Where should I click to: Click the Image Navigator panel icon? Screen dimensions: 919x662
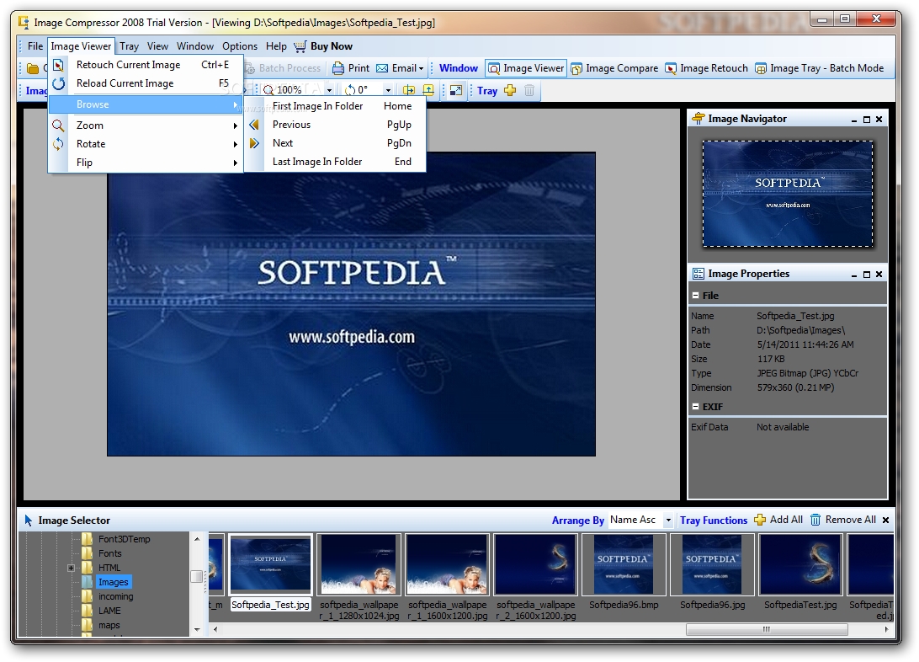[x=698, y=119]
